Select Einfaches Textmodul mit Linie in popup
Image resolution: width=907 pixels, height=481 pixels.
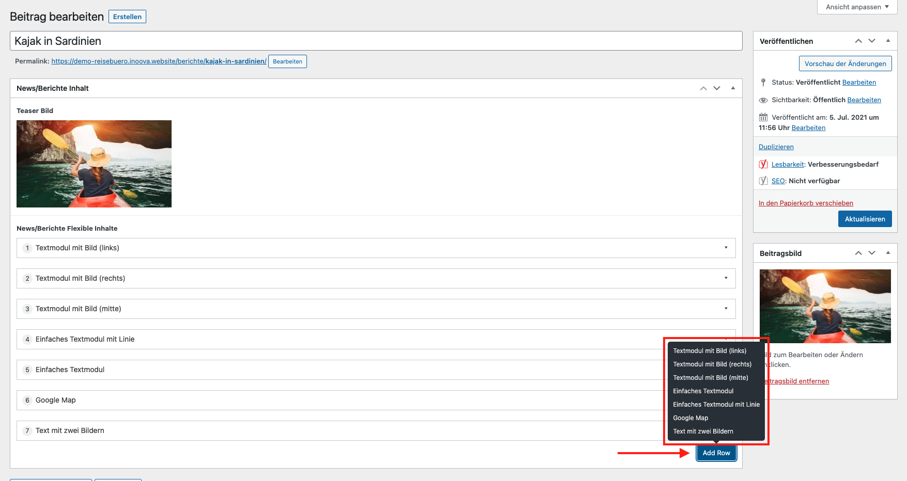[716, 405]
